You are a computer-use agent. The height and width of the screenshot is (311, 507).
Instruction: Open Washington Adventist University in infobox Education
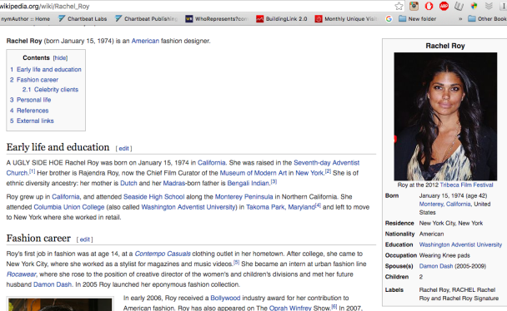[x=460, y=245]
